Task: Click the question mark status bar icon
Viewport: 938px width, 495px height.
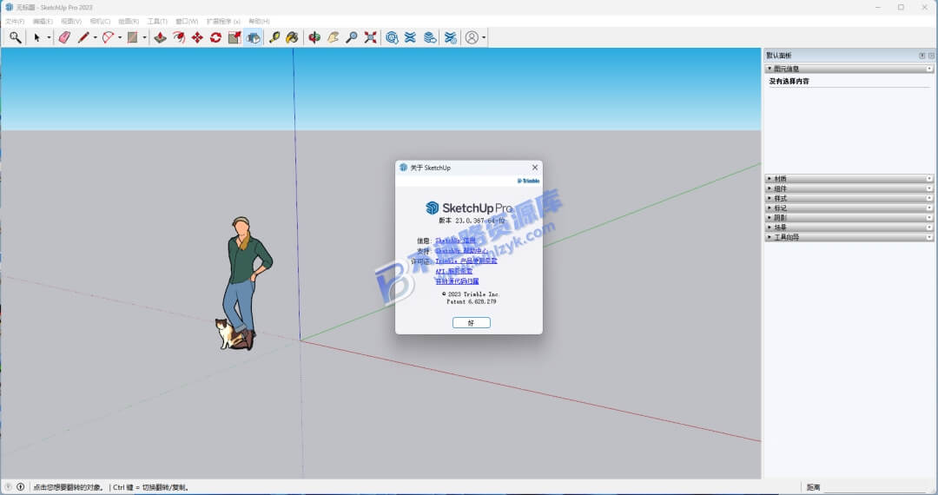Action: click(x=8, y=486)
